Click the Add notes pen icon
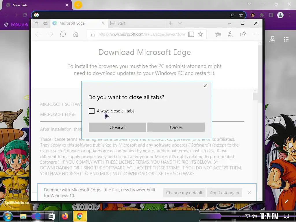 click(x=230, y=34)
